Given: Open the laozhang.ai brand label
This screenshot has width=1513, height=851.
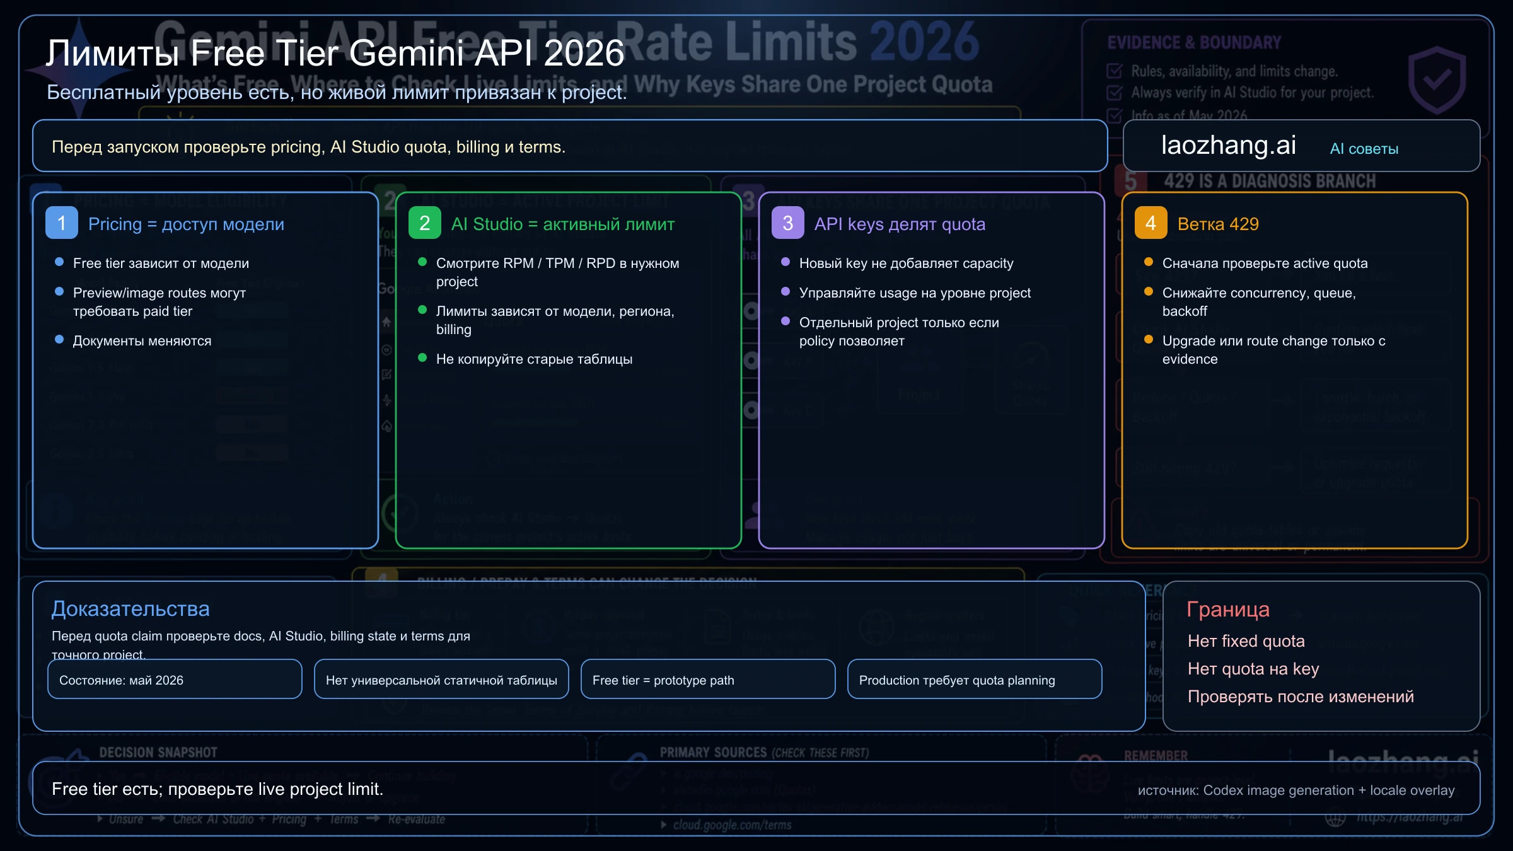Looking at the screenshot, I should pyautogui.click(x=1229, y=146).
